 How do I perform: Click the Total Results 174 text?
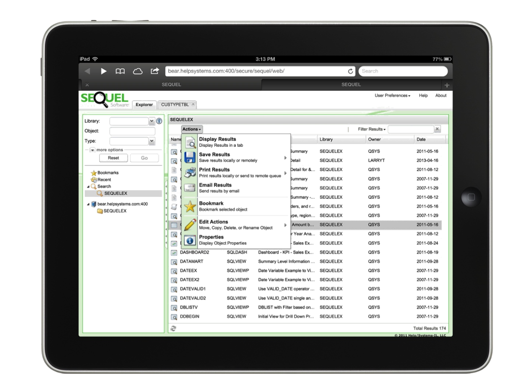click(x=429, y=329)
